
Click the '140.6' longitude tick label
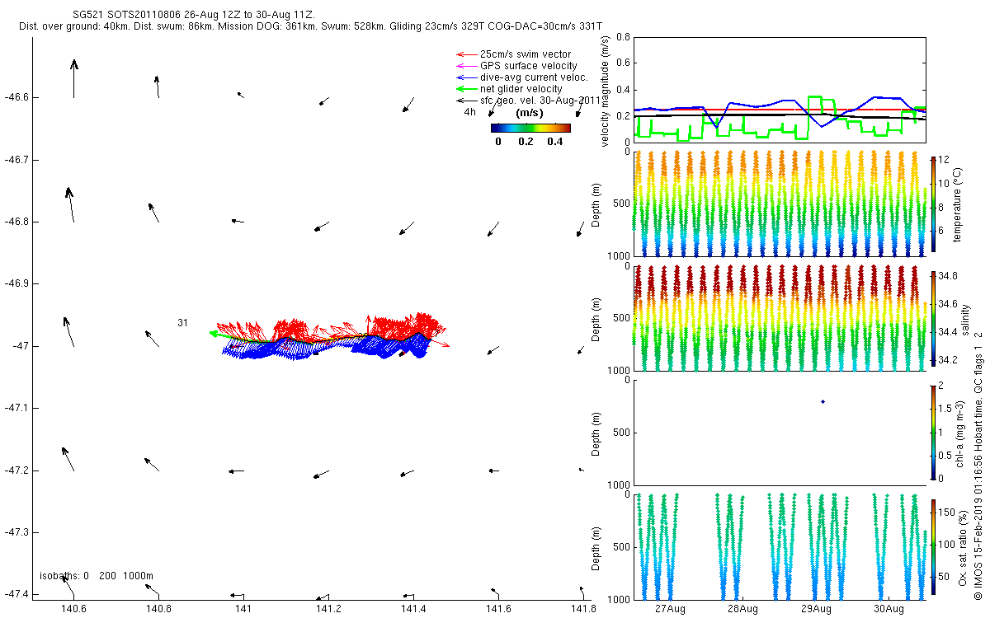[74, 609]
